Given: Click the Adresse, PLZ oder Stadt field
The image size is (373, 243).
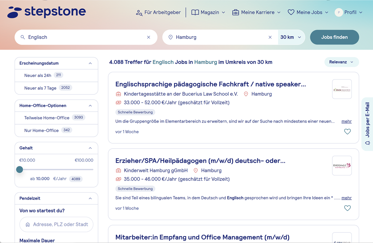Looking at the screenshot, I should click(x=56, y=224).
